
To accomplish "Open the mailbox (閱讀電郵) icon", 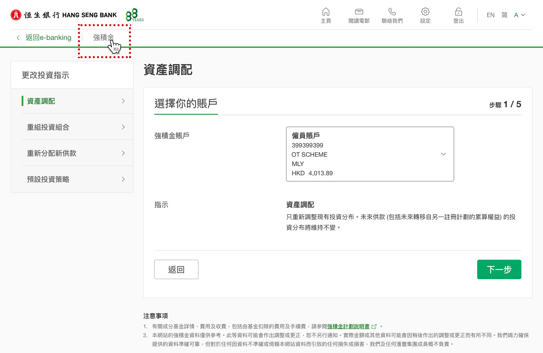I will coord(359,12).
